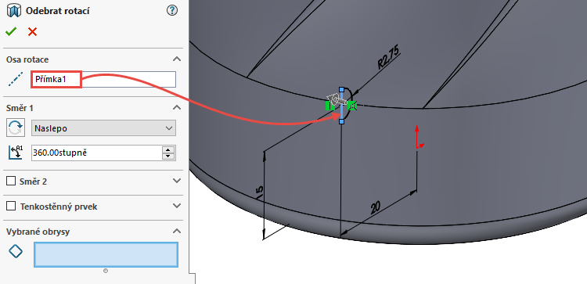Click the Odebrat rotací feature icon
The image size is (587, 284).
click(14, 11)
